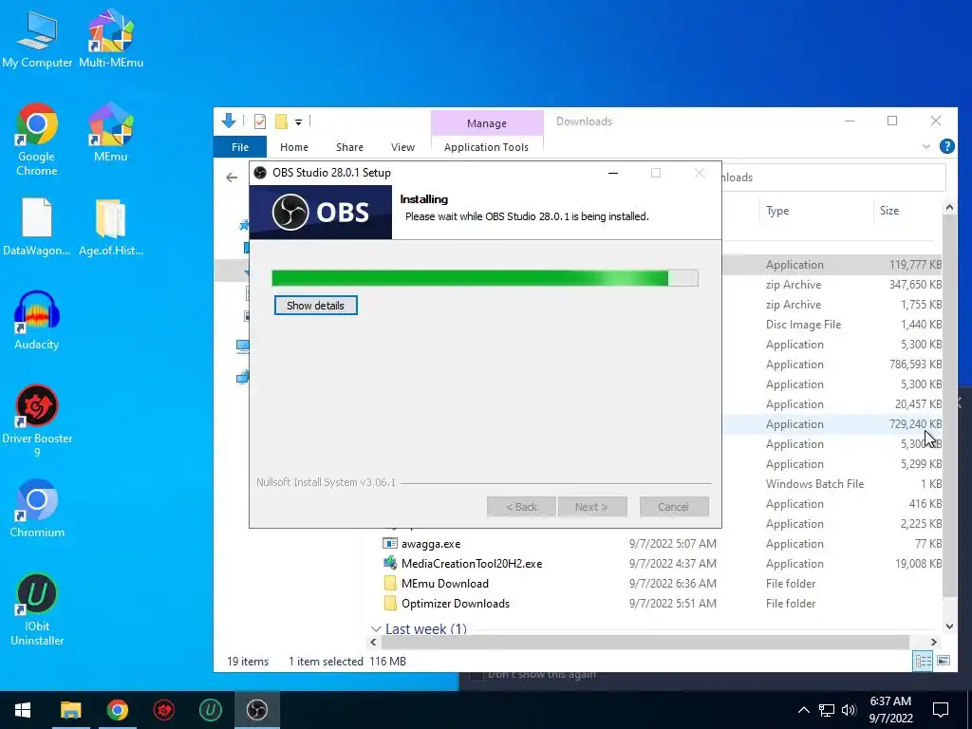Screen dimensions: 972x729
Task: Switch Explorer to details view
Action: point(923,661)
